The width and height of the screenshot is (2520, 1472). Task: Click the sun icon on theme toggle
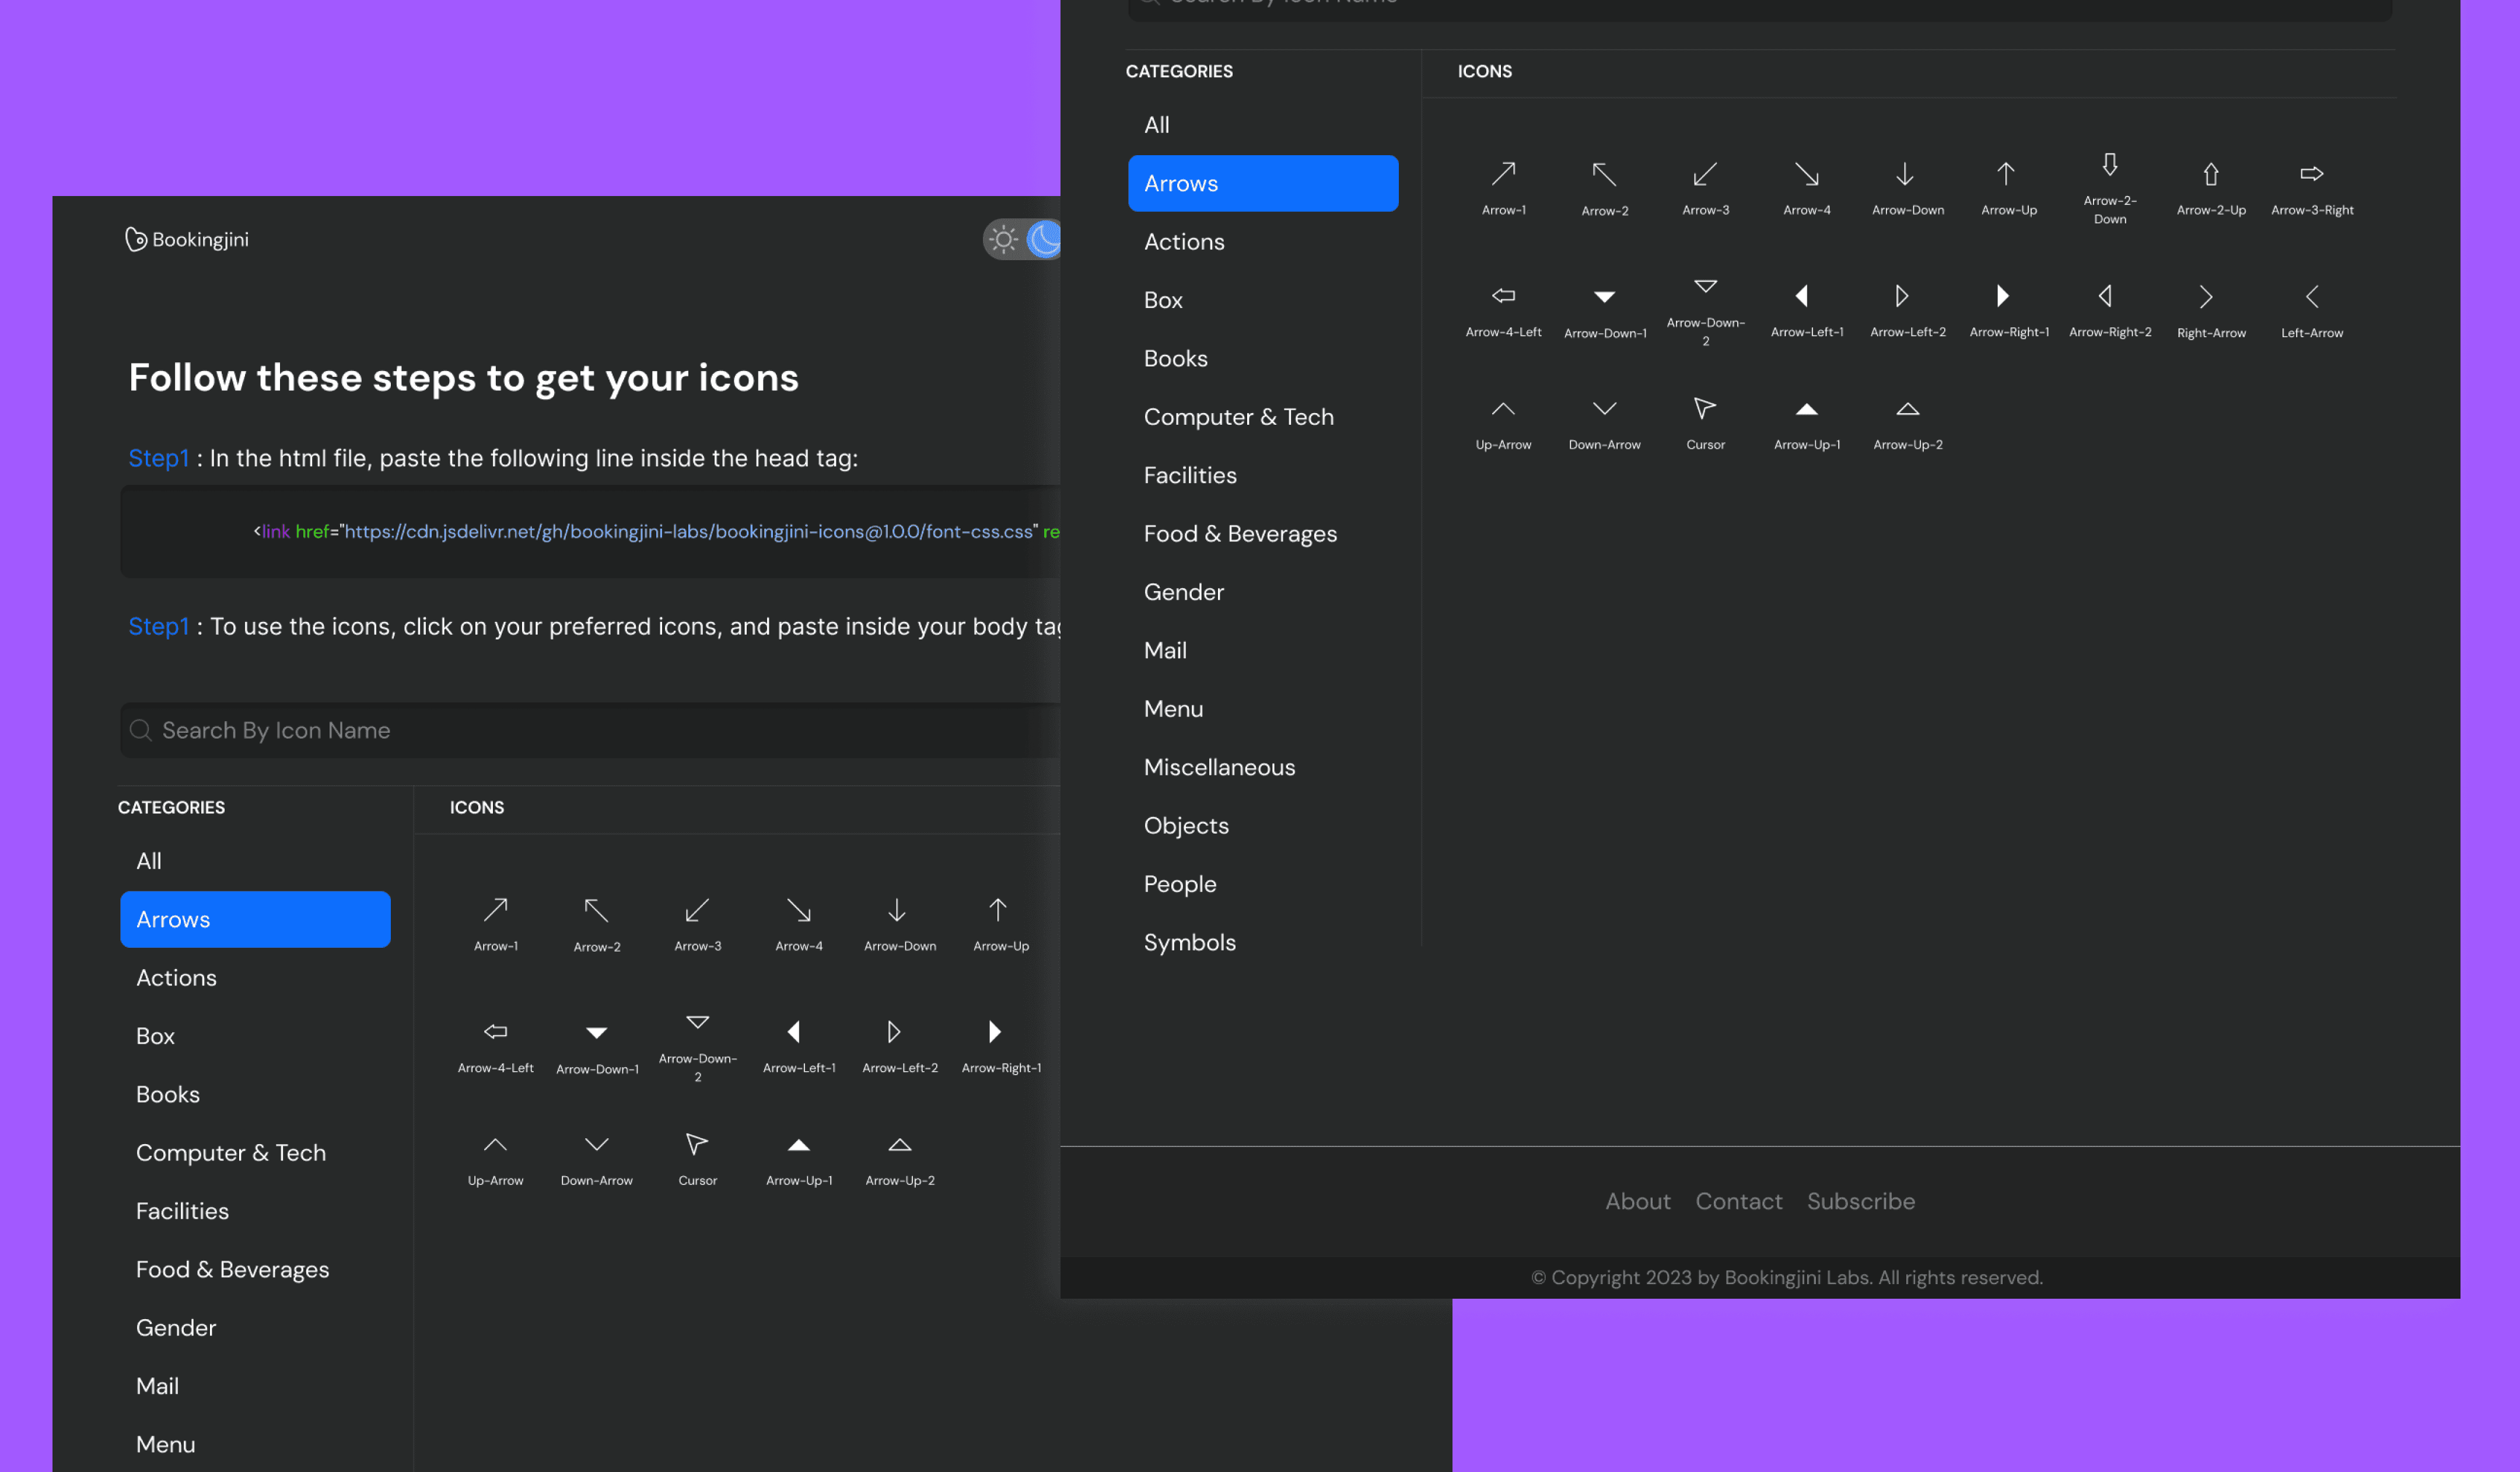point(1003,239)
